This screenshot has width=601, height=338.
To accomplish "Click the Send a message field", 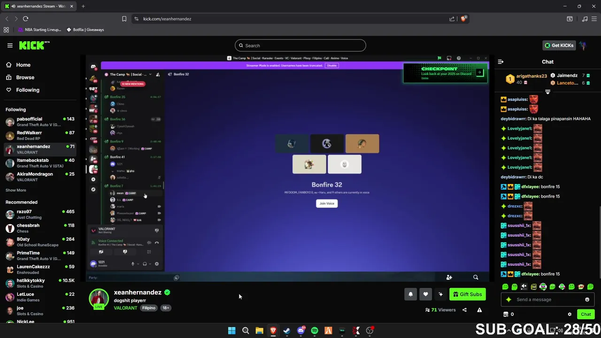I will point(547,300).
